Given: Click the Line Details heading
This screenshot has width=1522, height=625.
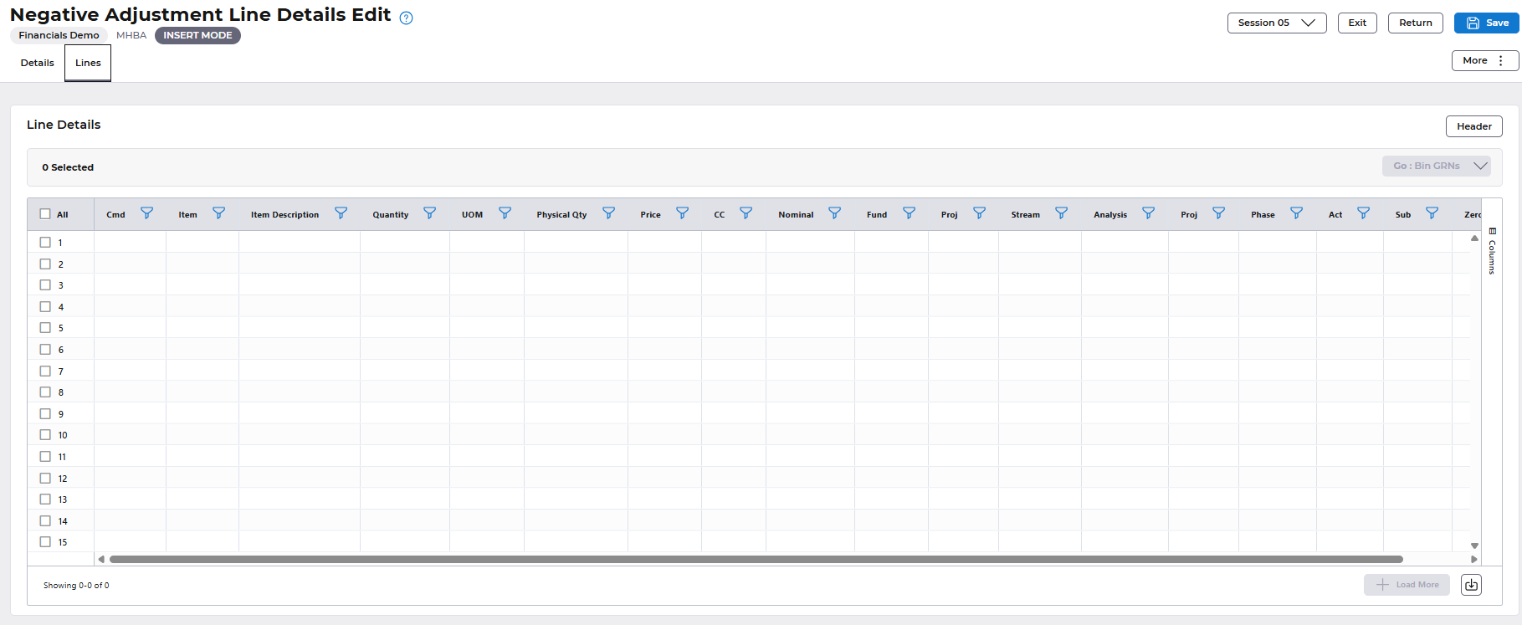Looking at the screenshot, I should 64,125.
